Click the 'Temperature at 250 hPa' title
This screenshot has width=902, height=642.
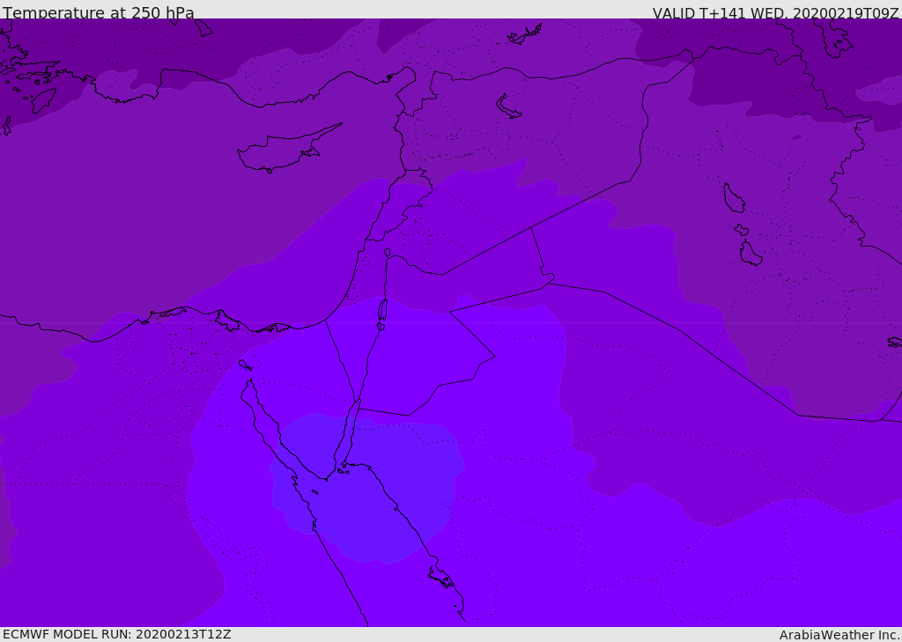(x=99, y=12)
